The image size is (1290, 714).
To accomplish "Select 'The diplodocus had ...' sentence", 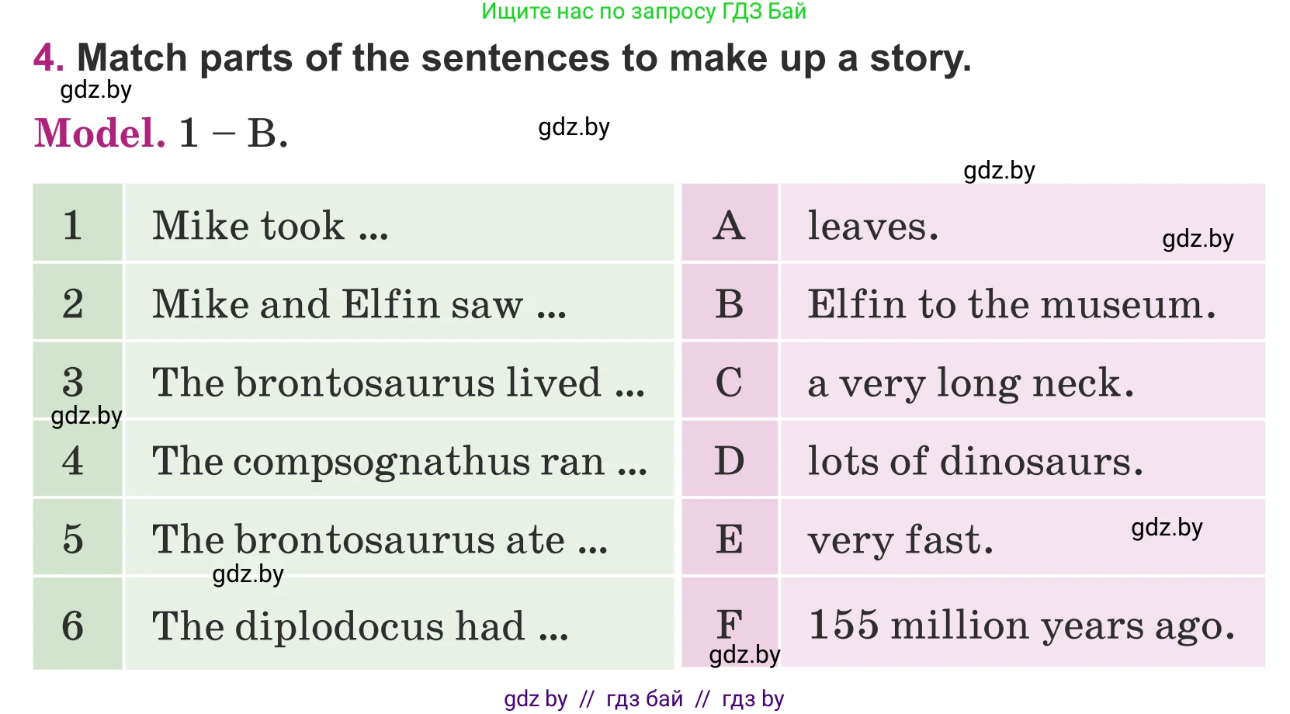I will point(360,626).
